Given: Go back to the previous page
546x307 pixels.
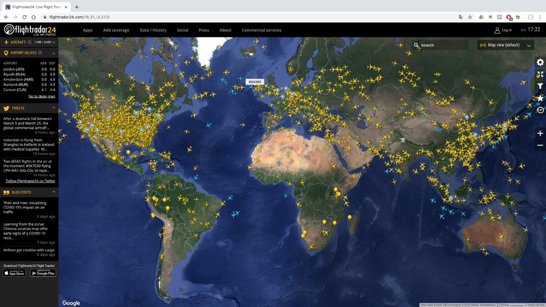Looking at the screenshot, I should pos(6,17).
